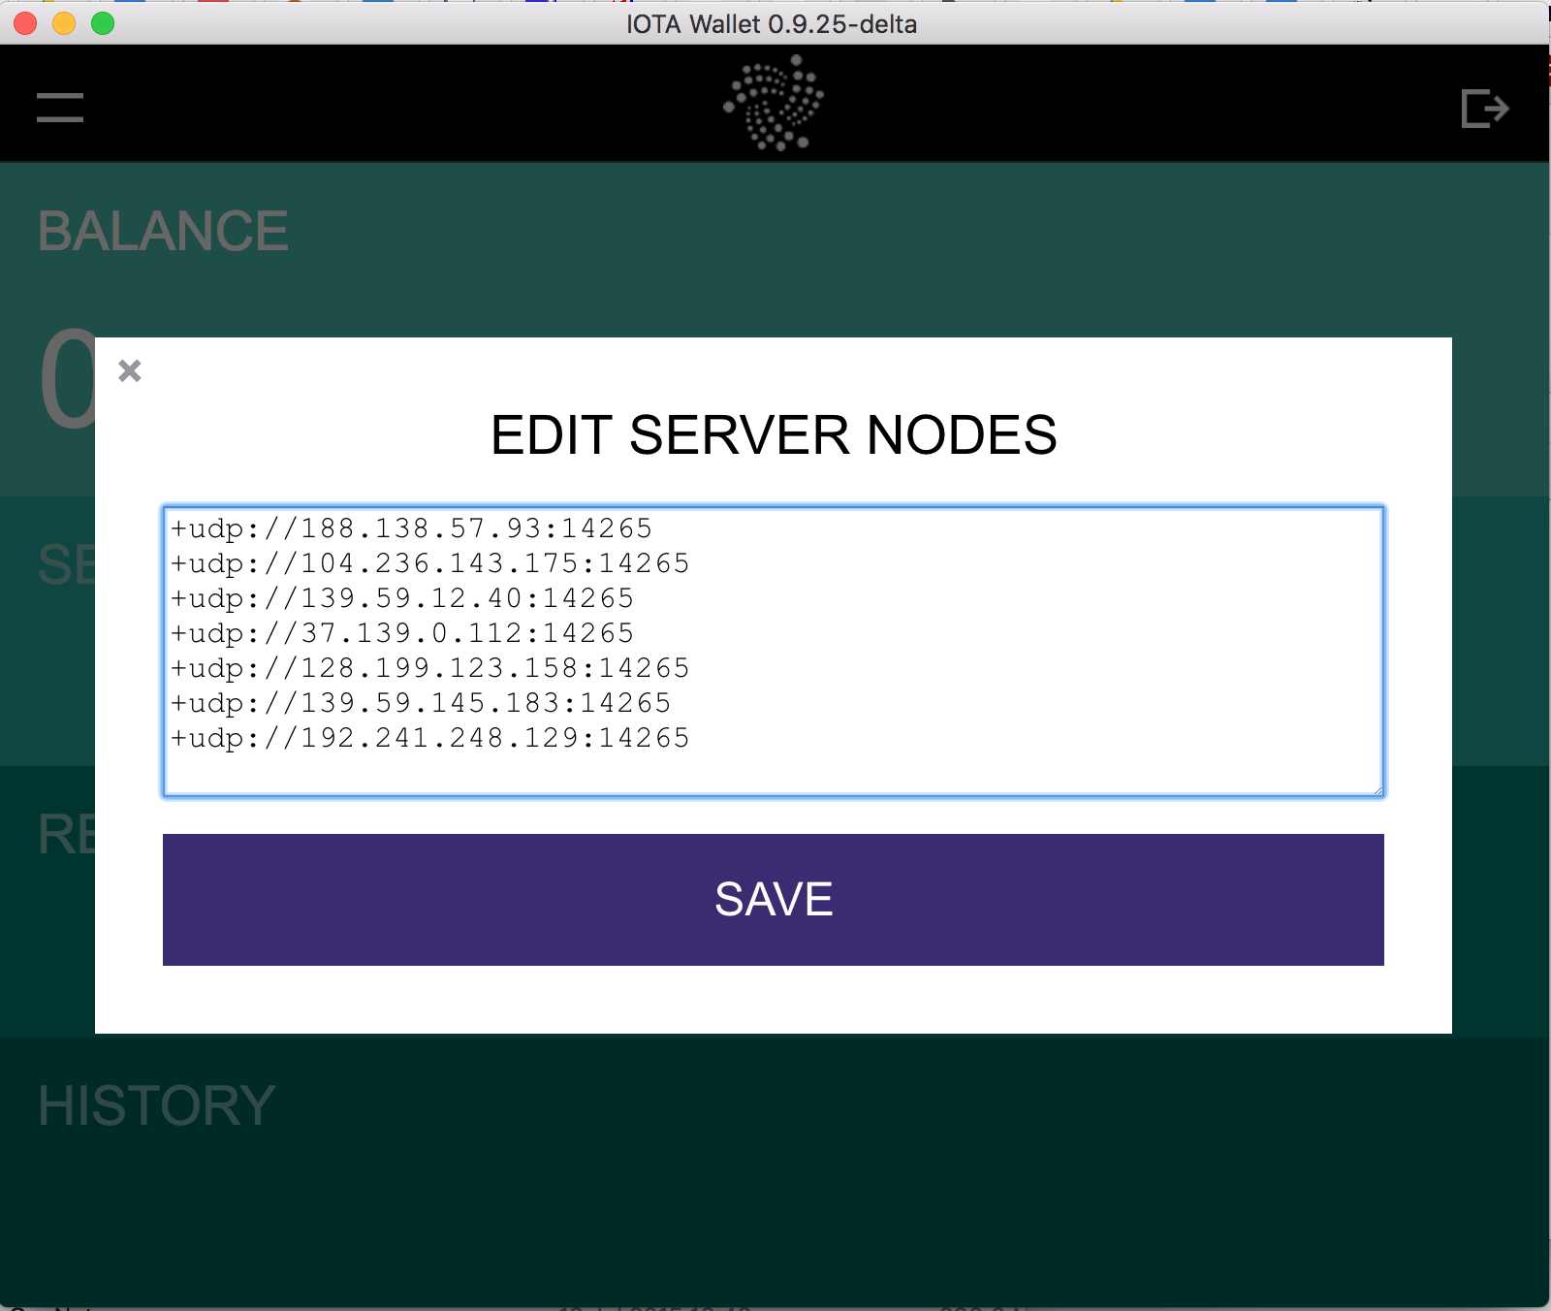
Task: Click line +udp://139.59.145.183:14265
Action: [421, 703]
